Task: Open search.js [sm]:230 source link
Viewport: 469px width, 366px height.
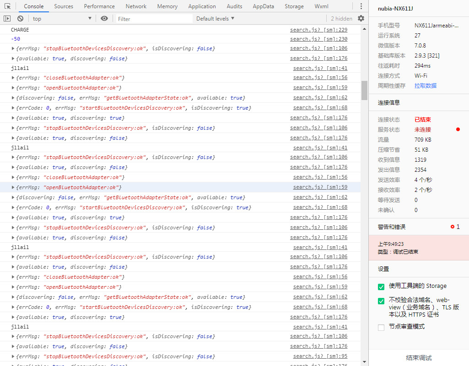Action: coord(318,39)
